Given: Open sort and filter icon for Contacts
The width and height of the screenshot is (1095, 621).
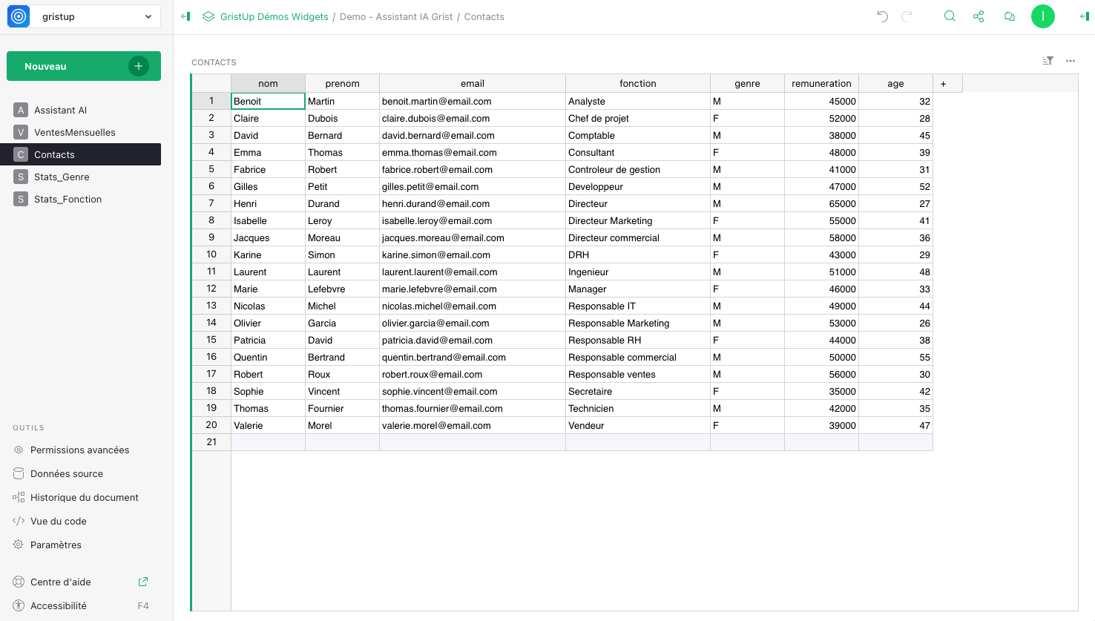Looking at the screenshot, I should [x=1048, y=61].
